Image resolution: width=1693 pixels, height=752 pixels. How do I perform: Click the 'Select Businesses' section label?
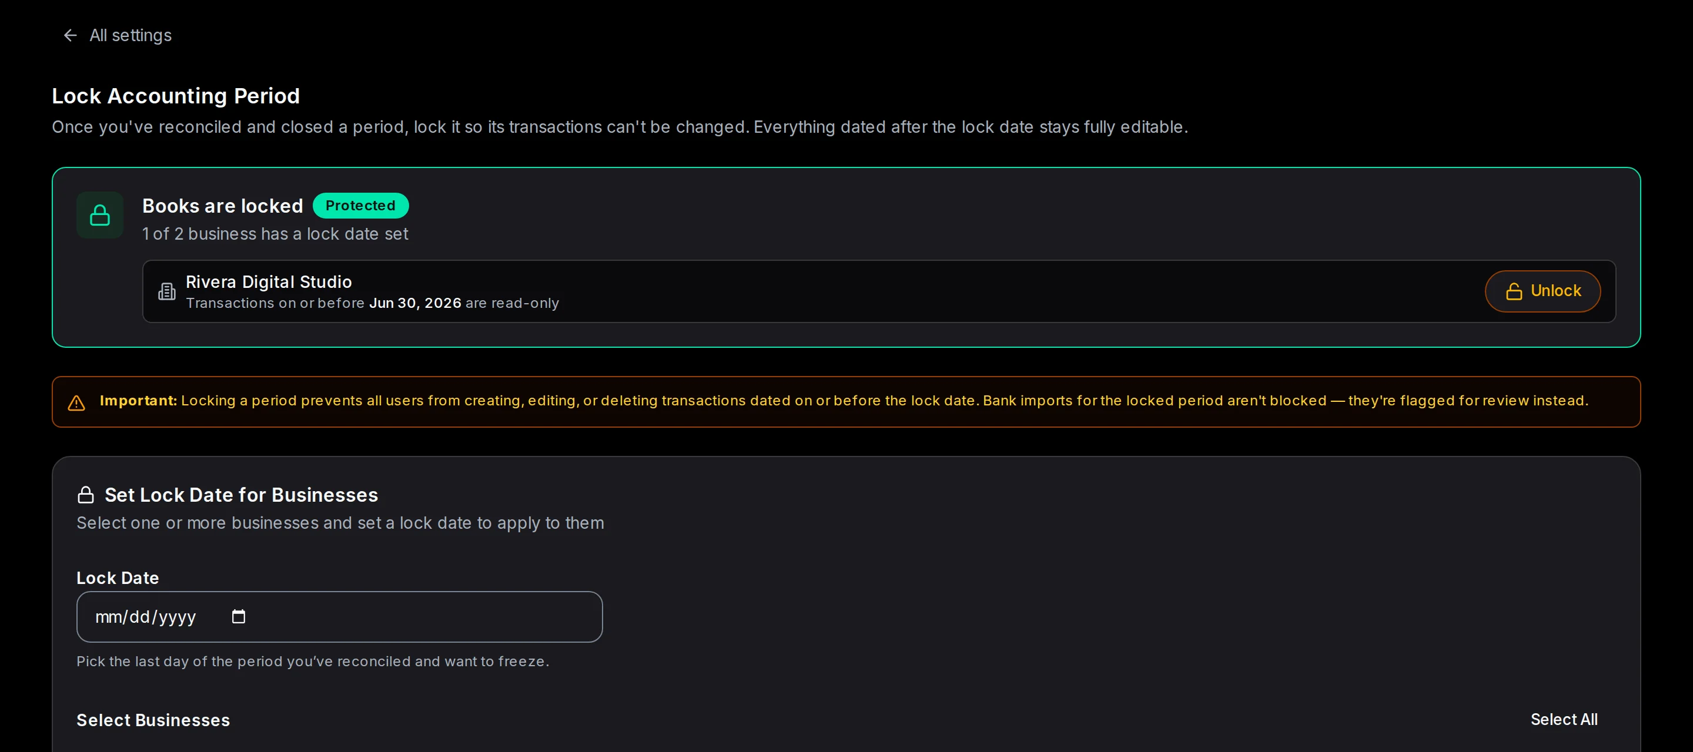(x=153, y=720)
